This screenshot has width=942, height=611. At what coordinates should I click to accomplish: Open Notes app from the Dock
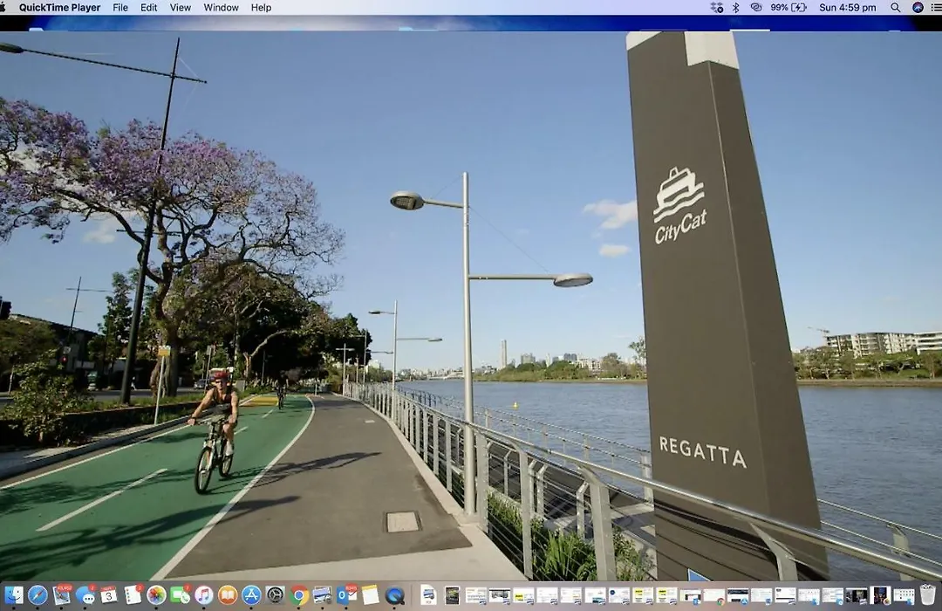(x=370, y=595)
